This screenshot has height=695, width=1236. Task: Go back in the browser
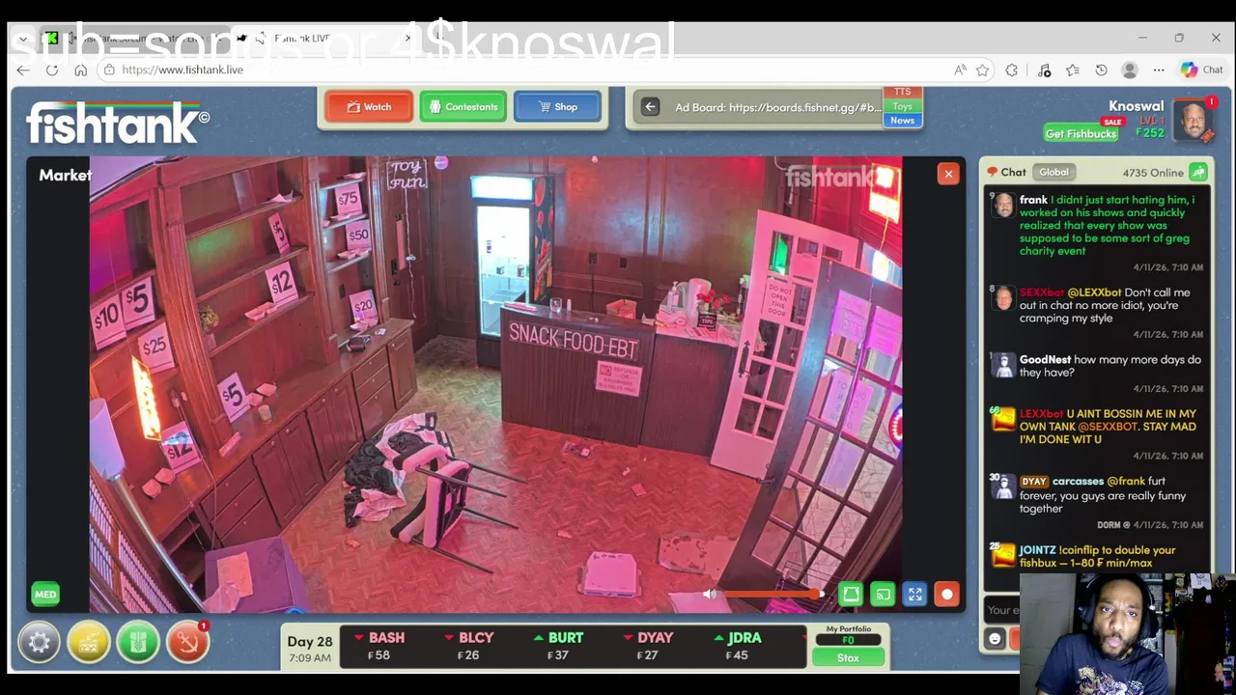tap(23, 69)
